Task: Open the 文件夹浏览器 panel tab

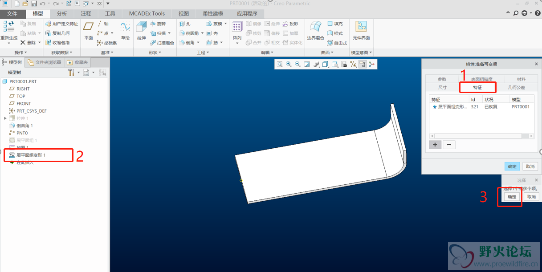Action: pyautogui.click(x=45, y=62)
